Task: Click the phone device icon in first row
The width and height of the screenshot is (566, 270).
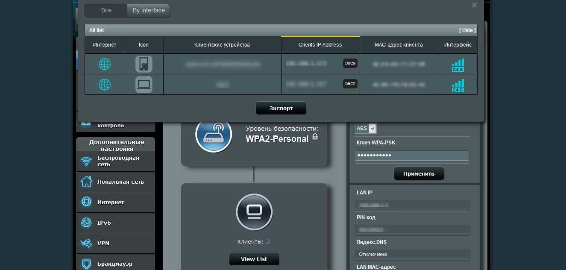Action: tap(144, 64)
